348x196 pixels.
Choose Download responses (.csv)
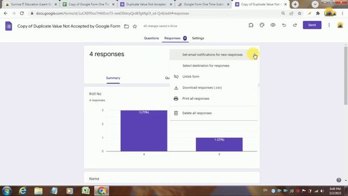click(214, 88)
